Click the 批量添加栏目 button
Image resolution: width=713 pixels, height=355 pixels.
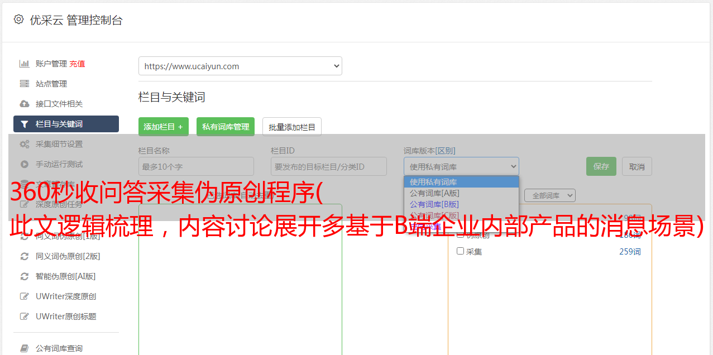coord(292,127)
